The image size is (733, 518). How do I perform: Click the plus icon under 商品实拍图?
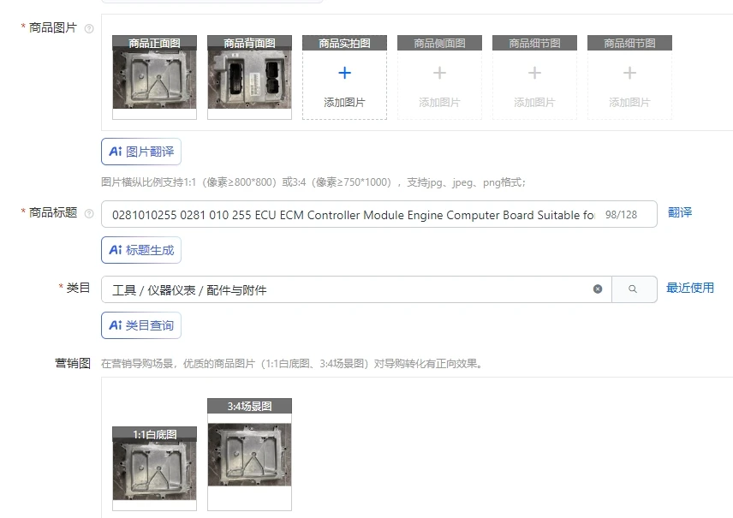click(x=344, y=73)
